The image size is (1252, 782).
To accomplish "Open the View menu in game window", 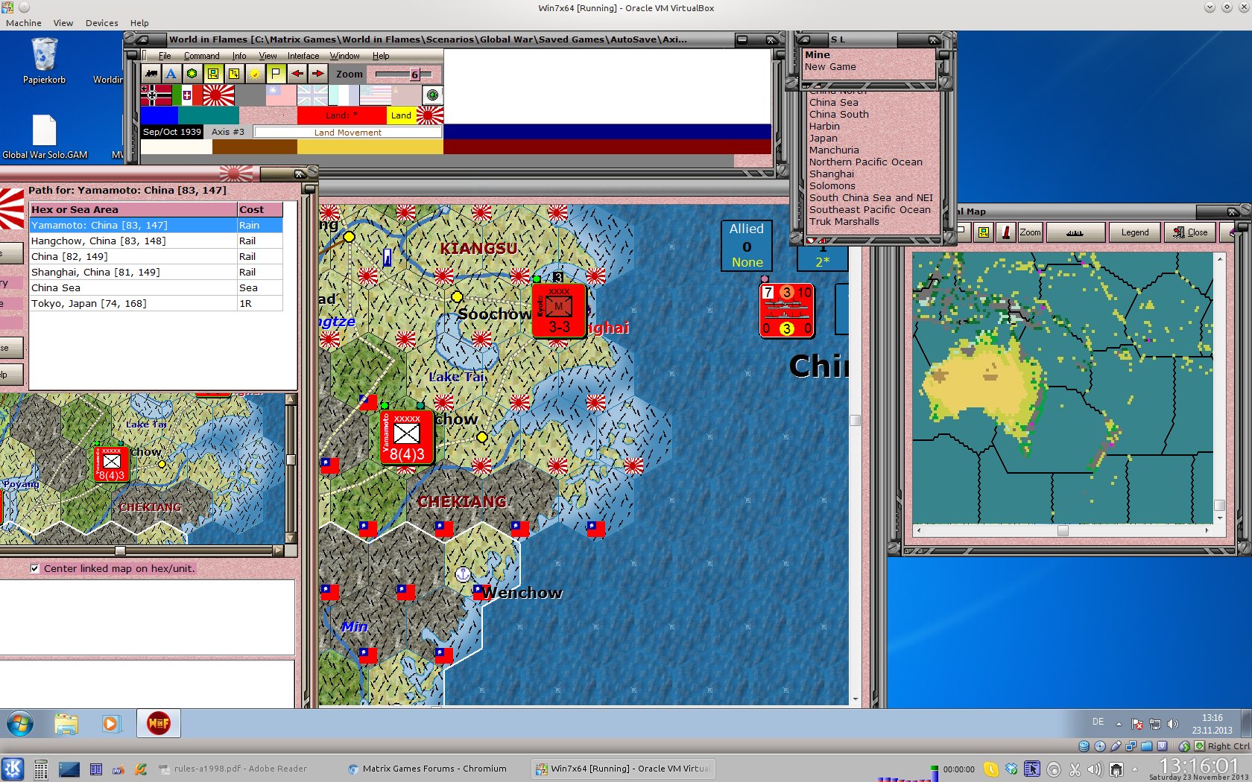I will point(268,56).
